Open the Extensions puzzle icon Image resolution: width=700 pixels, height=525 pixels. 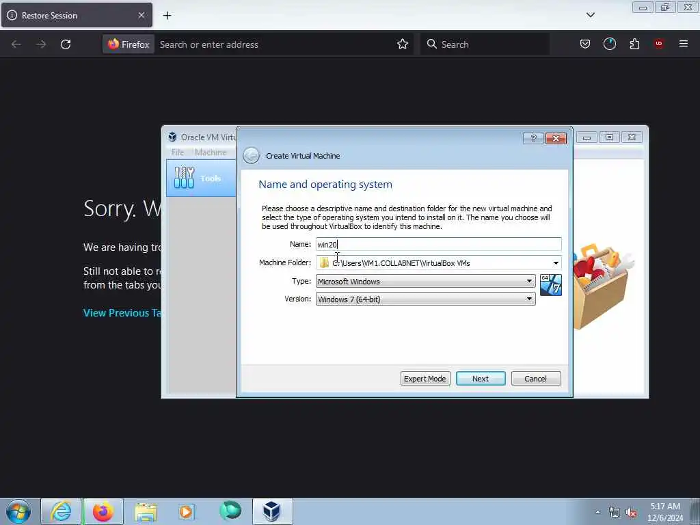(634, 44)
